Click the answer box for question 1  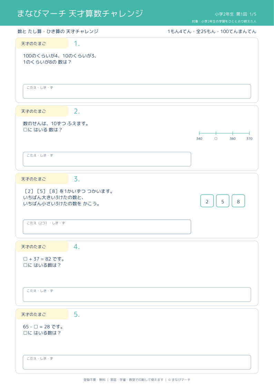[137, 91]
